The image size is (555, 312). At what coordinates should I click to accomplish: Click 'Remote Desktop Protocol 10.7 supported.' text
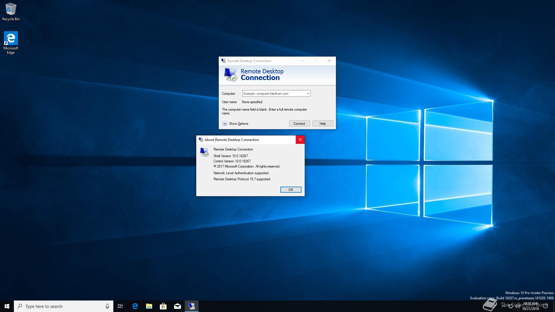[x=242, y=179]
